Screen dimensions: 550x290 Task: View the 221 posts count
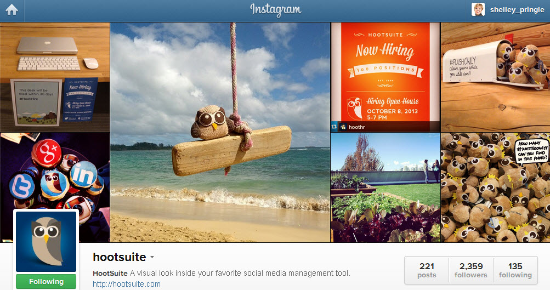coord(427,270)
